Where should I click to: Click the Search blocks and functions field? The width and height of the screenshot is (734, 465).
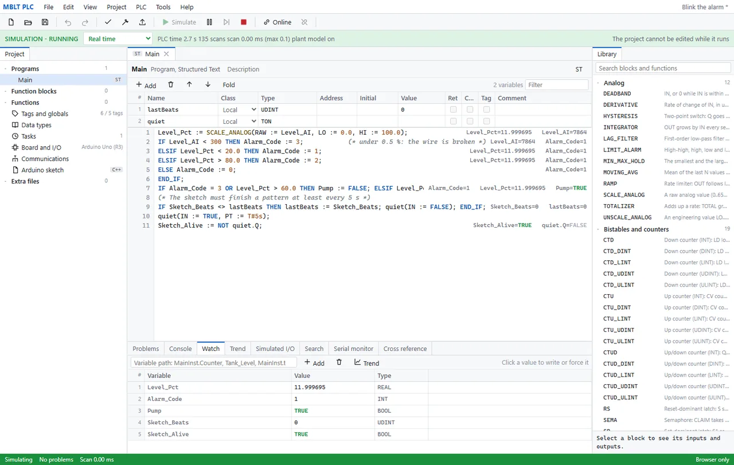(x=663, y=68)
